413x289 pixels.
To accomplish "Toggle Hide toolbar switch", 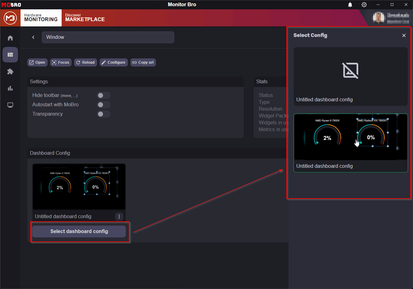I will coord(104,95).
